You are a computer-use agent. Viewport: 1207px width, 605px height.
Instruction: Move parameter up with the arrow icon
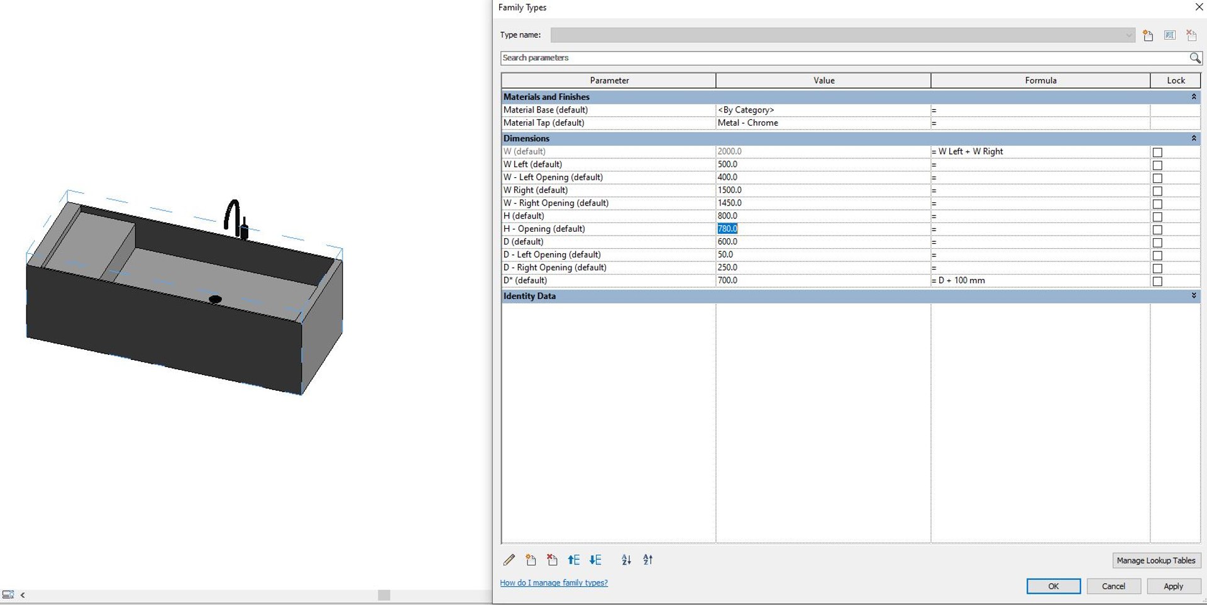click(573, 560)
